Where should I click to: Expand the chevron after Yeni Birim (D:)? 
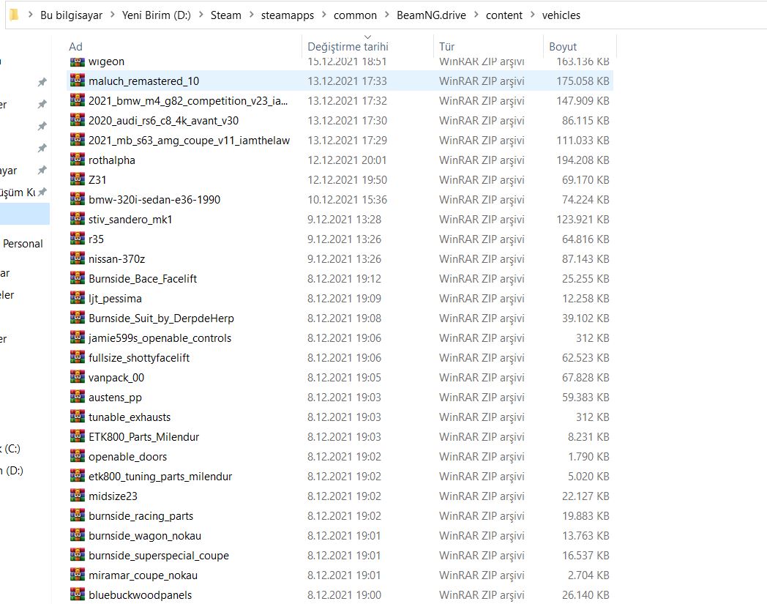coord(201,15)
